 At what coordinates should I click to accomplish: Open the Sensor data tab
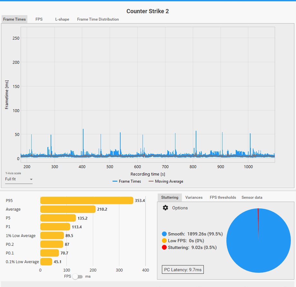252,197
